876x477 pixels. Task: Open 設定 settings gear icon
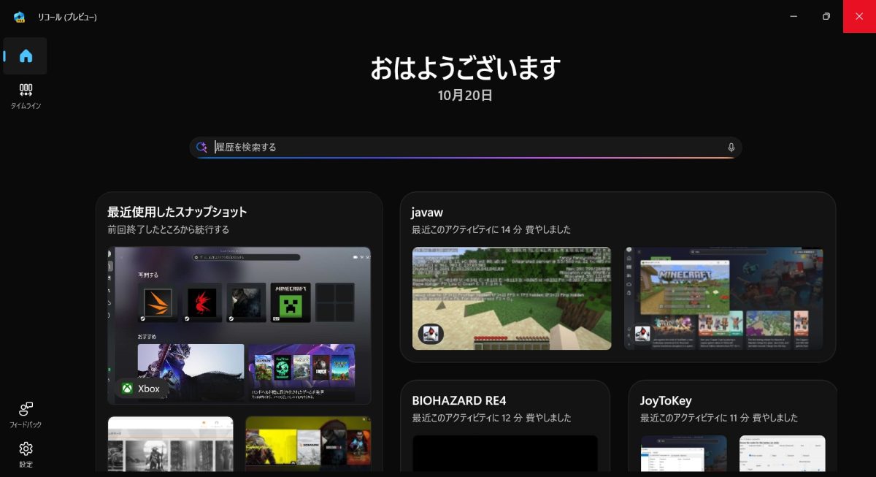26,454
